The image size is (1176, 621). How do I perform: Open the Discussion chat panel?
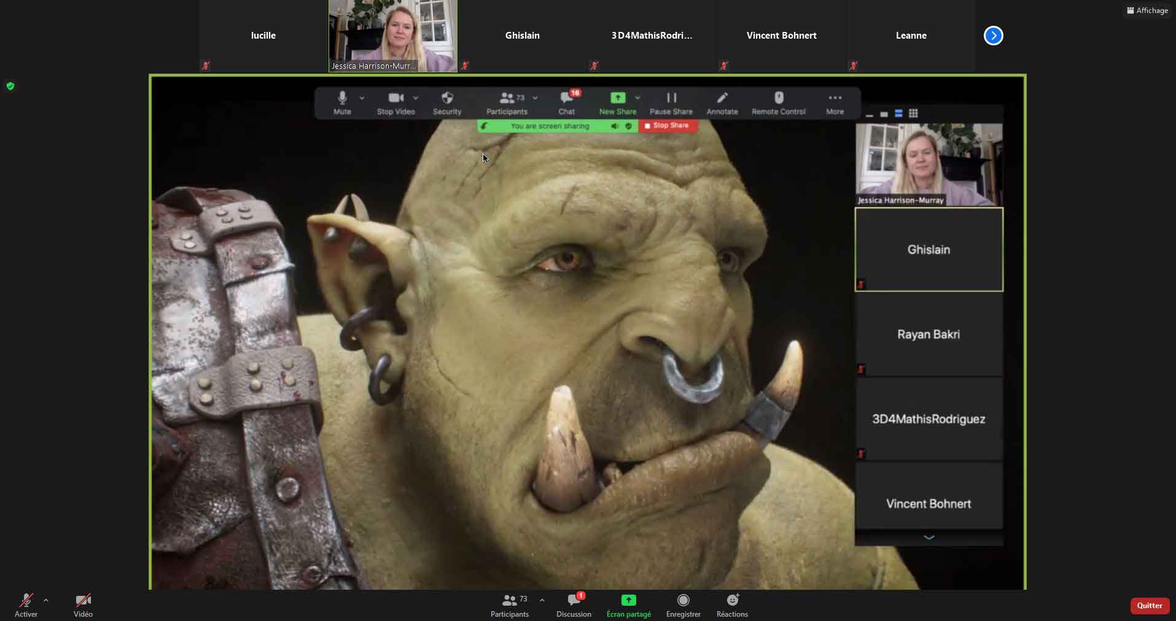574,605
